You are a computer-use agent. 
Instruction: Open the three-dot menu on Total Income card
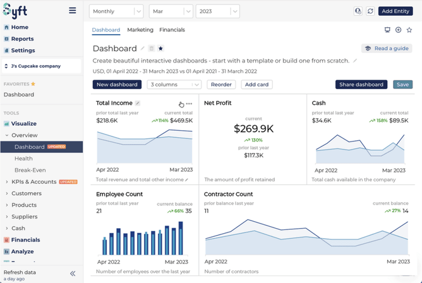(189, 104)
